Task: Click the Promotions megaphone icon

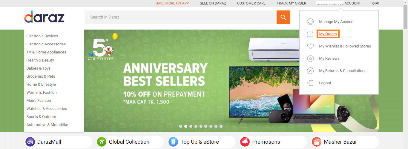Action: [x=245, y=142]
